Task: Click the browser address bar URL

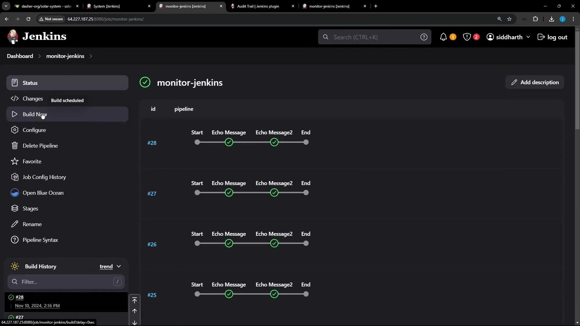Action: pos(106,19)
